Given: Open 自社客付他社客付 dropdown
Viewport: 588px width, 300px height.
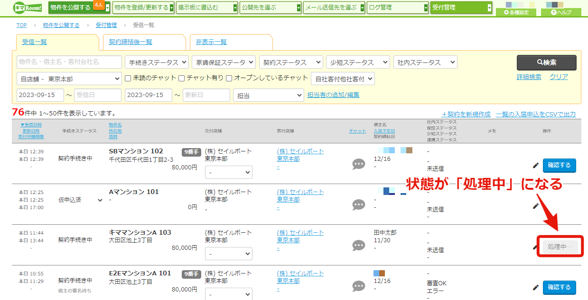Looking at the screenshot, I should pos(343,79).
